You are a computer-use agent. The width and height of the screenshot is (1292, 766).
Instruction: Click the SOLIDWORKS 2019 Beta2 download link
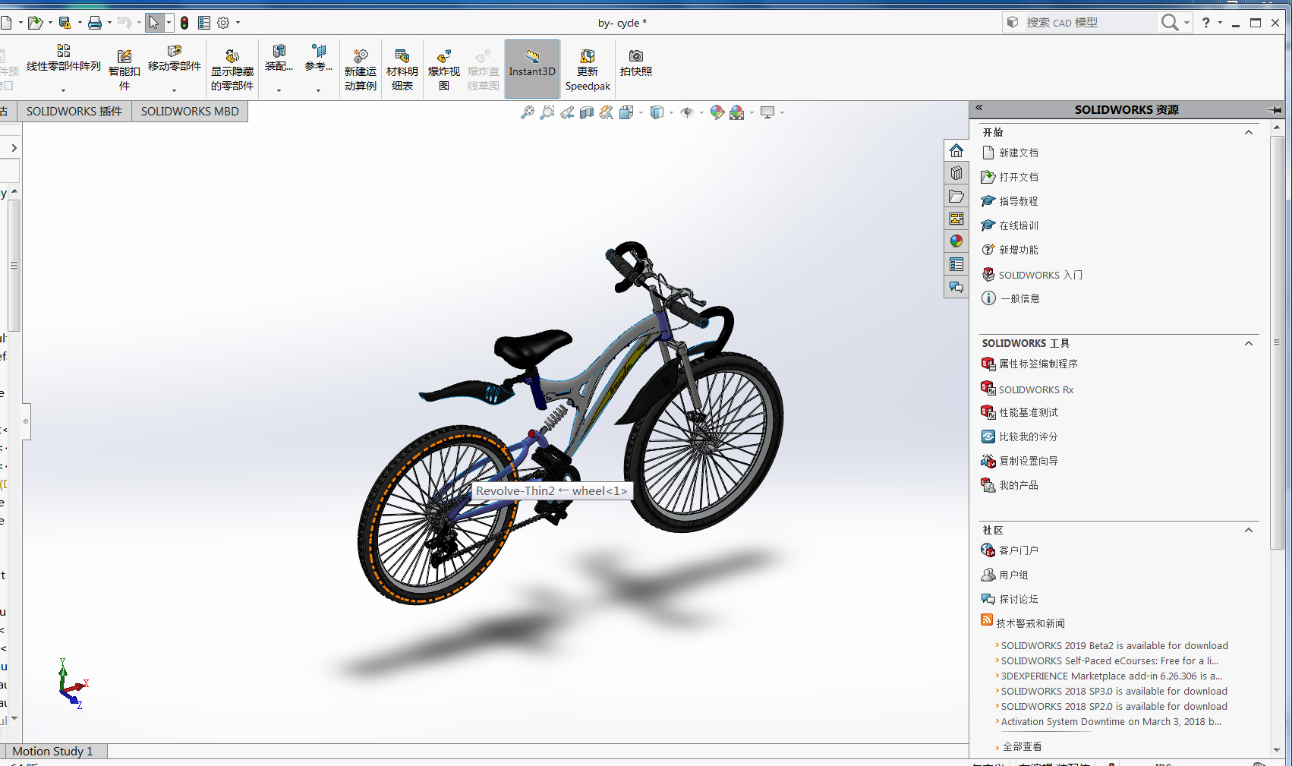(x=1114, y=645)
